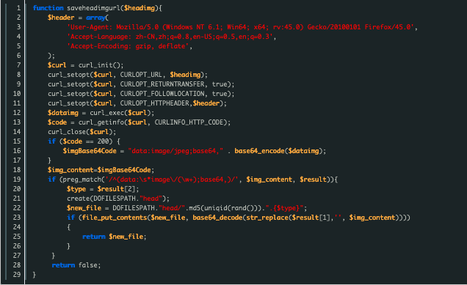Click CURLOPT_URL constant on line 8

[141, 75]
